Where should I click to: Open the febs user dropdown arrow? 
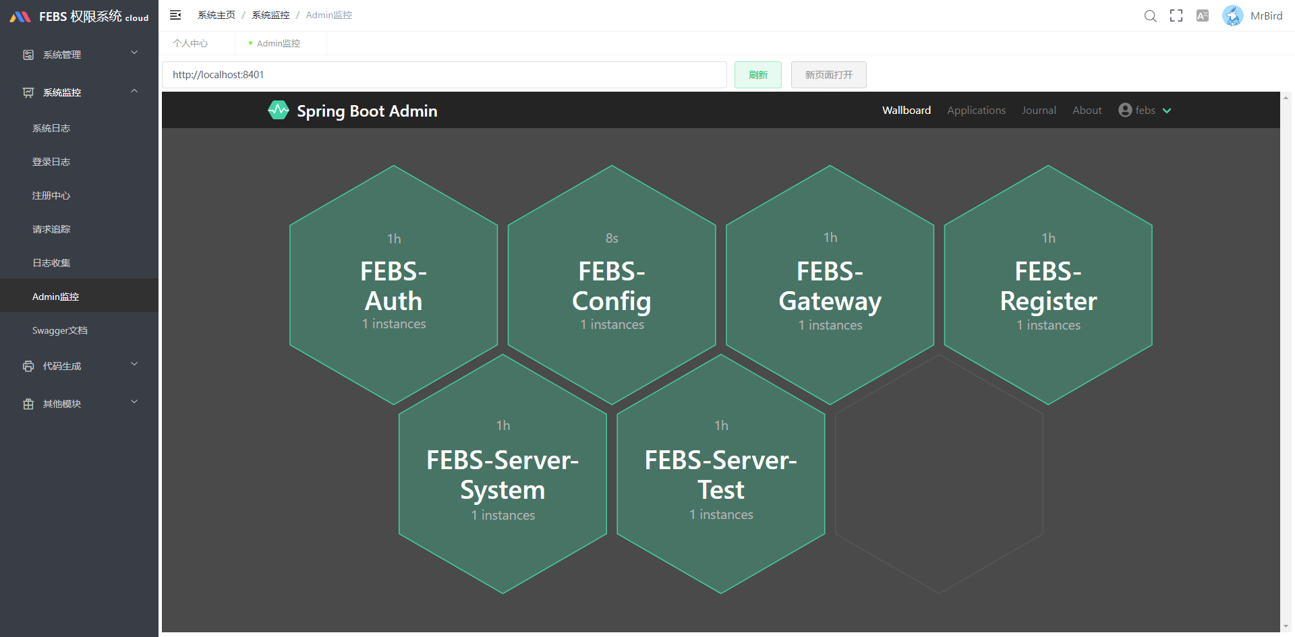point(1167,111)
